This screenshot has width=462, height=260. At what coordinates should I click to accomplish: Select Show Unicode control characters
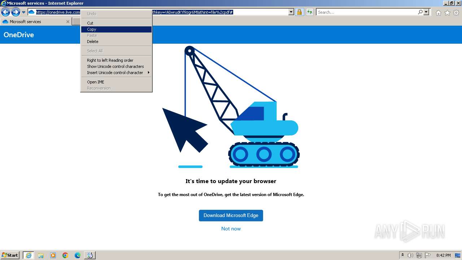[x=116, y=66]
